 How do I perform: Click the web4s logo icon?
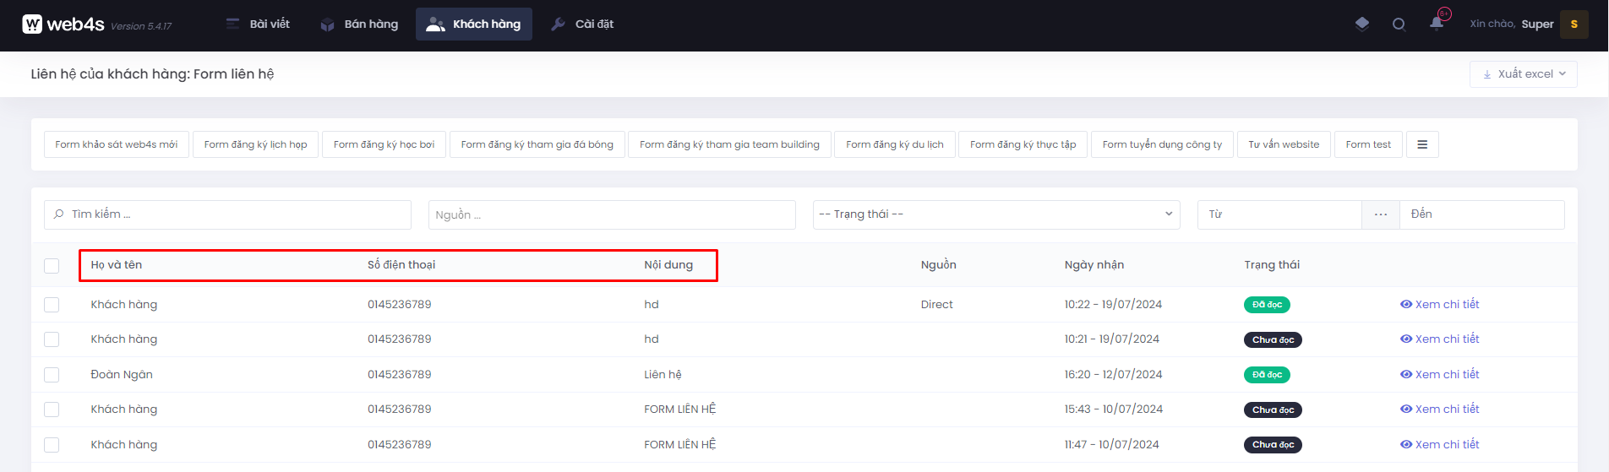(32, 24)
